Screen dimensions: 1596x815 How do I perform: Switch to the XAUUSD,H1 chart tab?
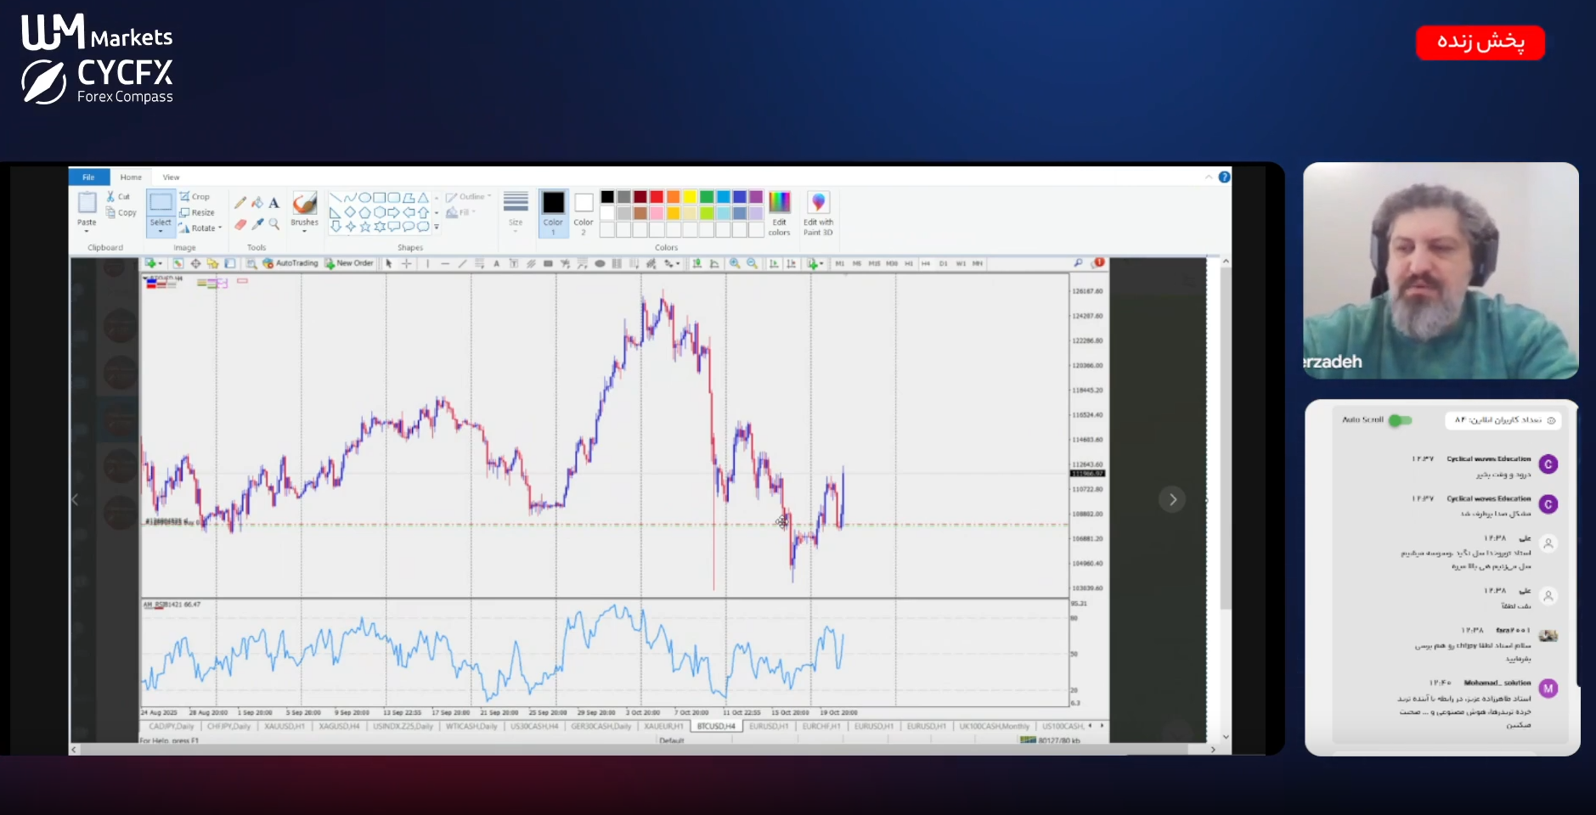point(284,727)
